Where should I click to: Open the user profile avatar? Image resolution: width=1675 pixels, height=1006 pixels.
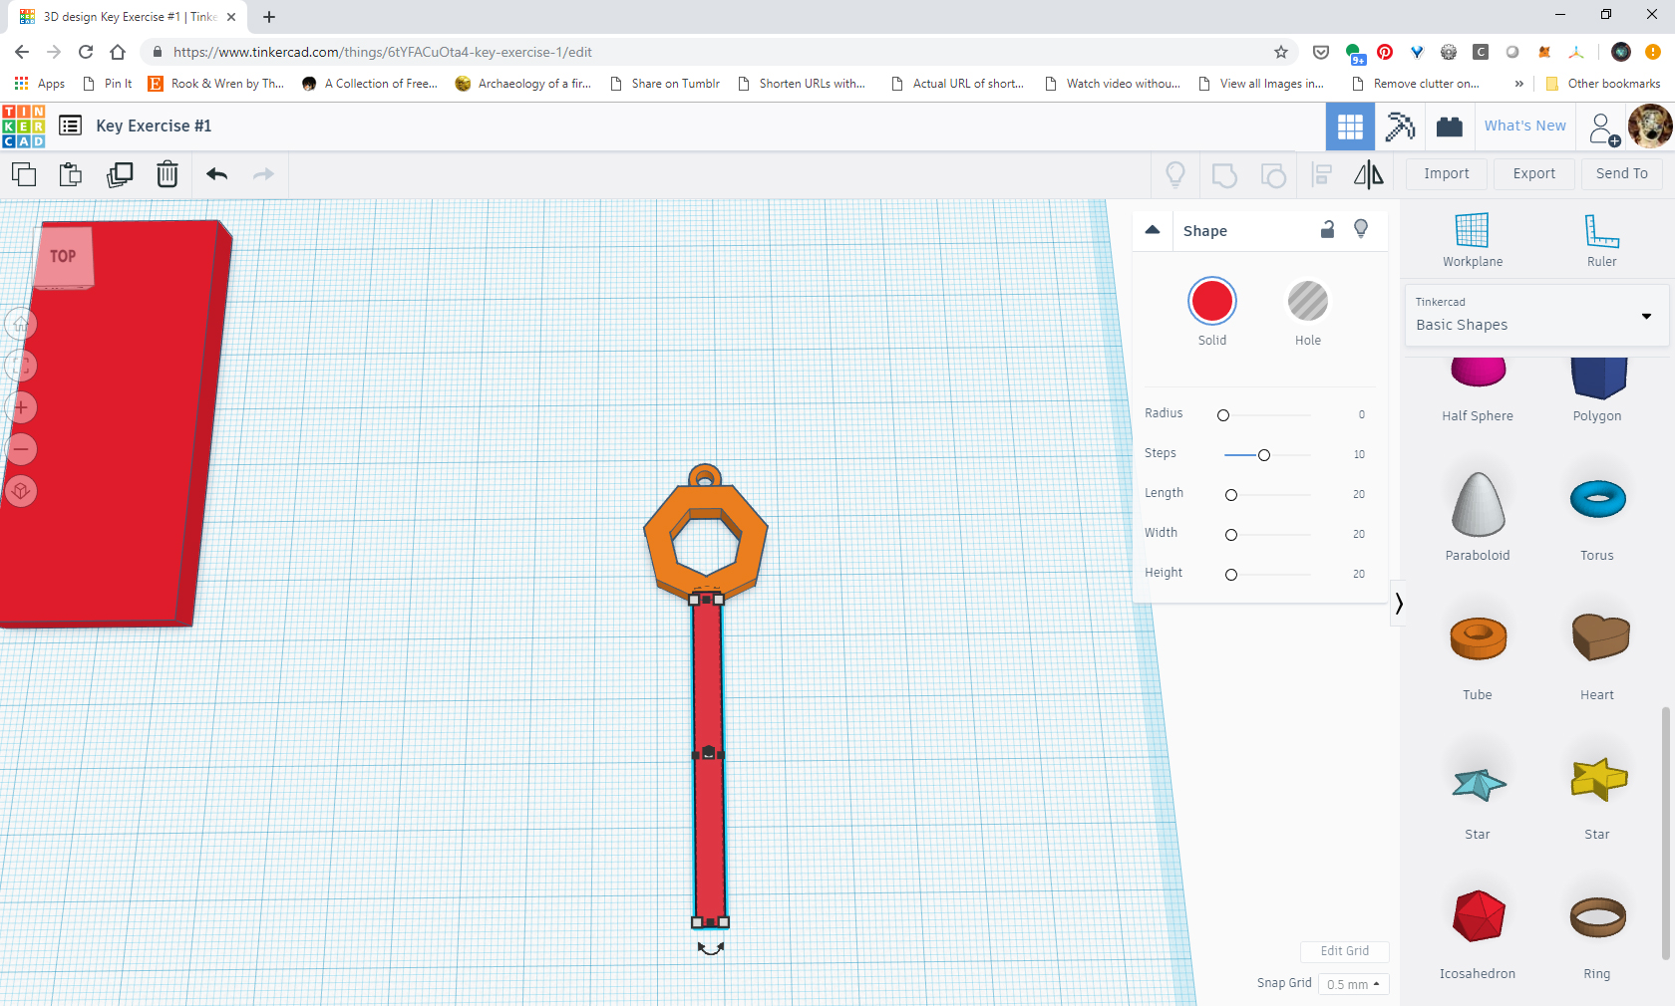coord(1650,126)
